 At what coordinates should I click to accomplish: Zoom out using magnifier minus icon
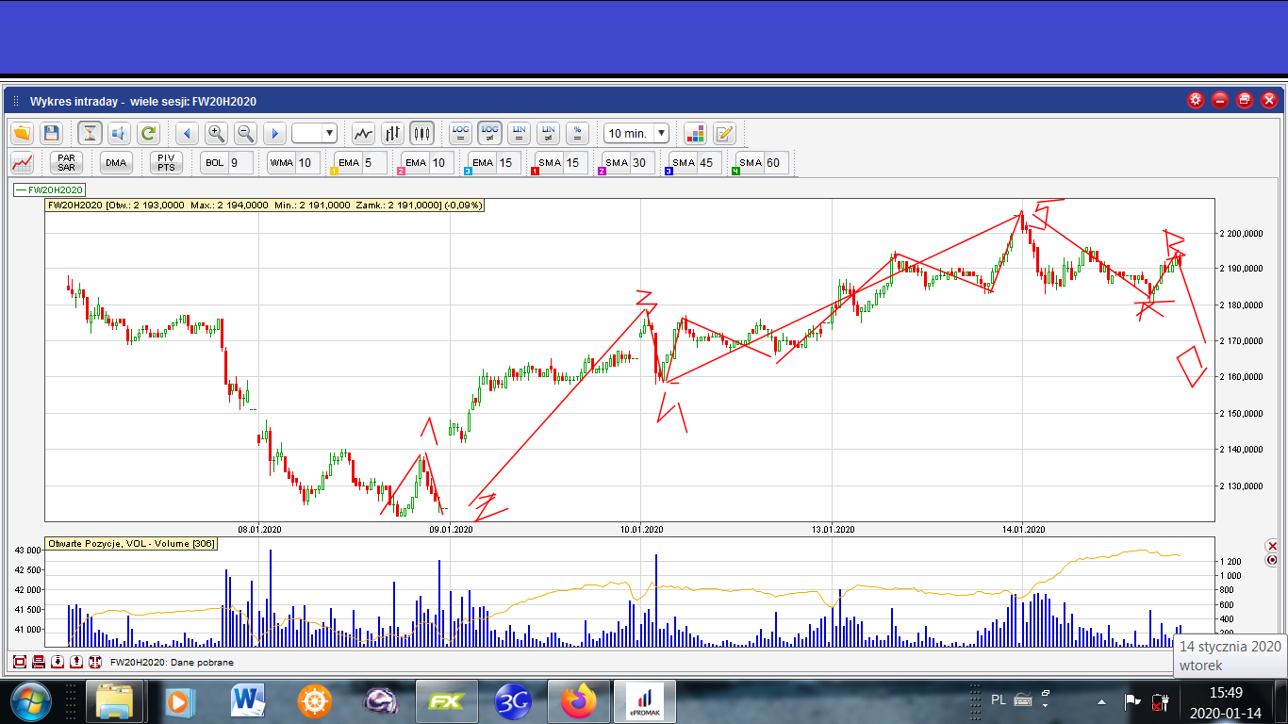(245, 133)
